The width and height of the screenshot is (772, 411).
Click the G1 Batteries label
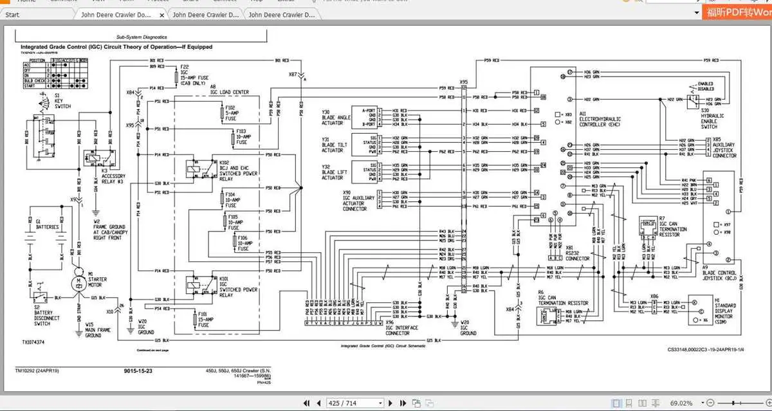pos(47,224)
